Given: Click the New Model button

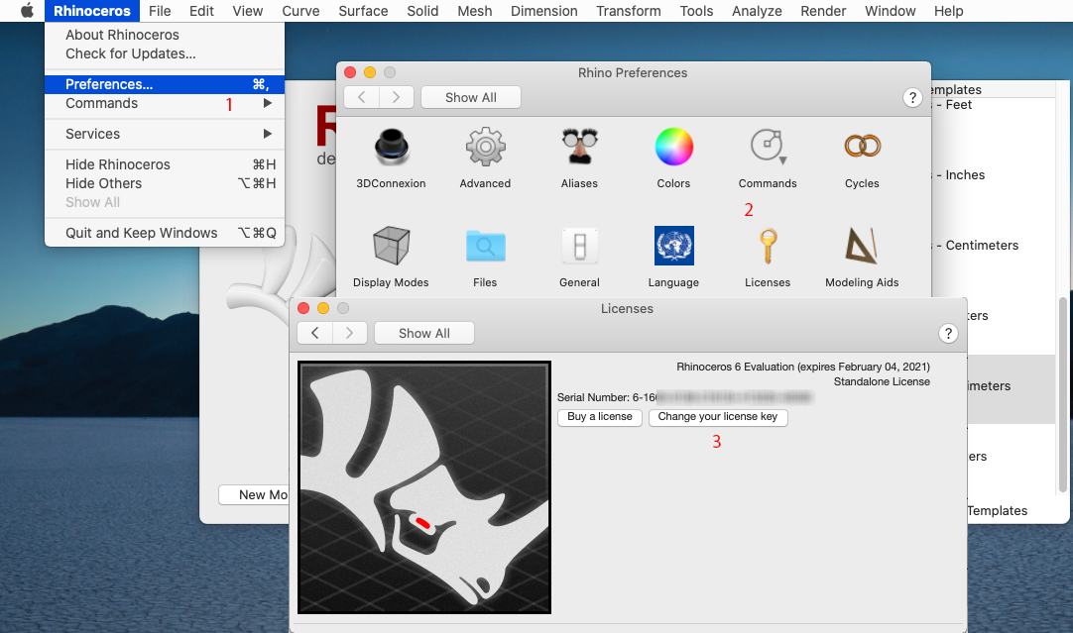Looking at the screenshot, I should [x=254, y=495].
